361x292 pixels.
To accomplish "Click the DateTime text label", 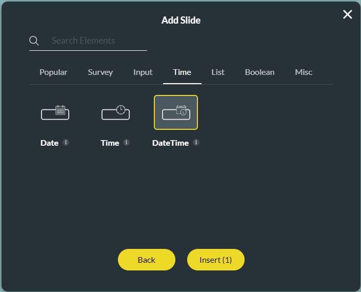I will pyautogui.click(x=170, y=143).
